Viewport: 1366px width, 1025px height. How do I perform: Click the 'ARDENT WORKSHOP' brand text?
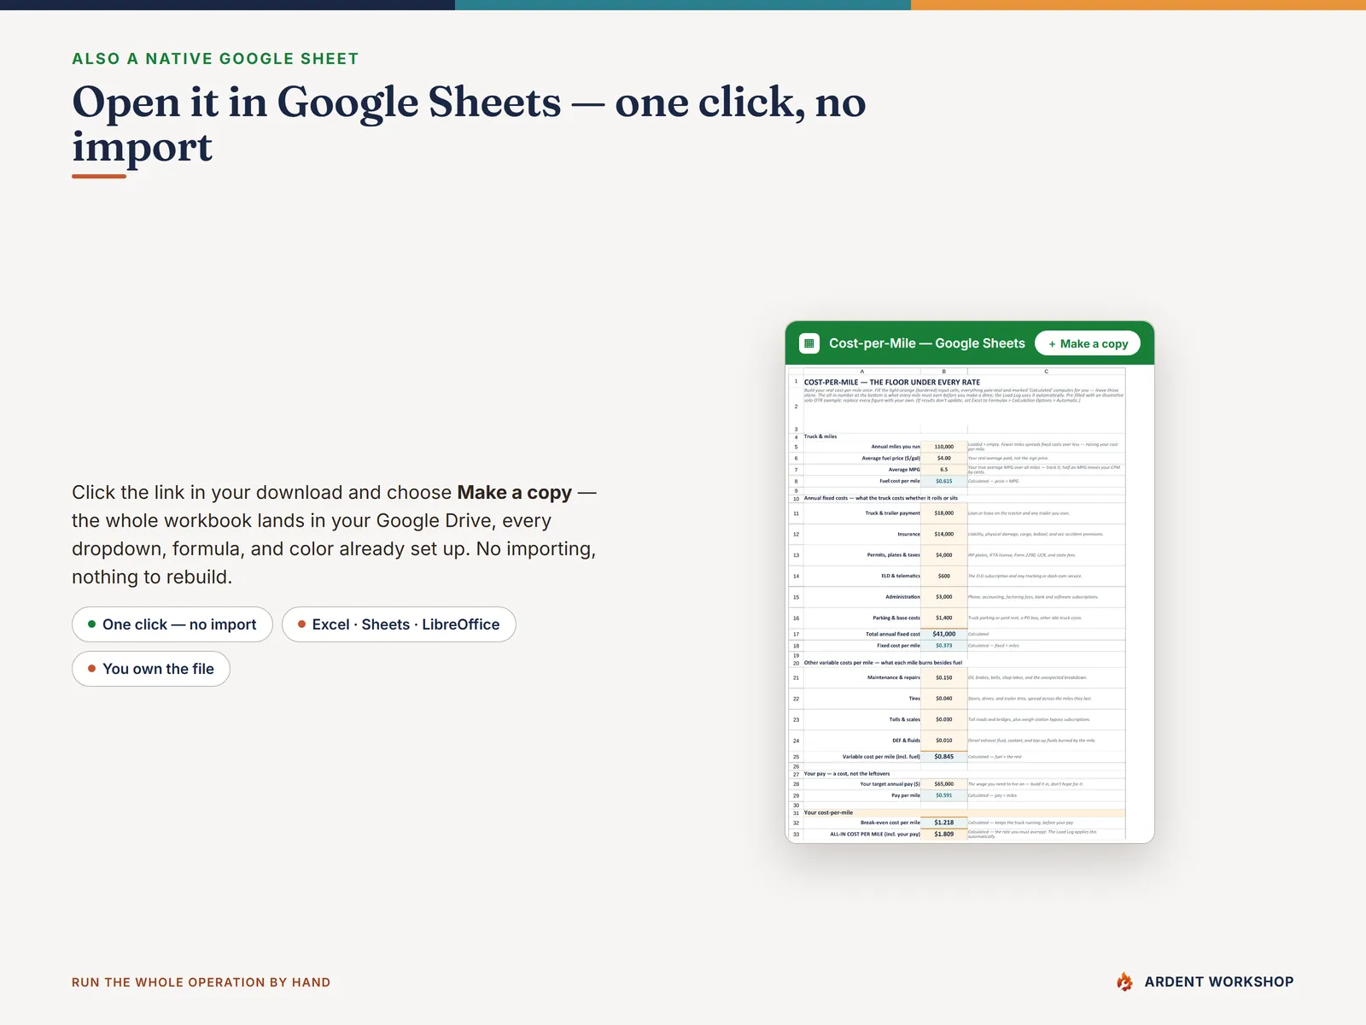point(1219,982)
